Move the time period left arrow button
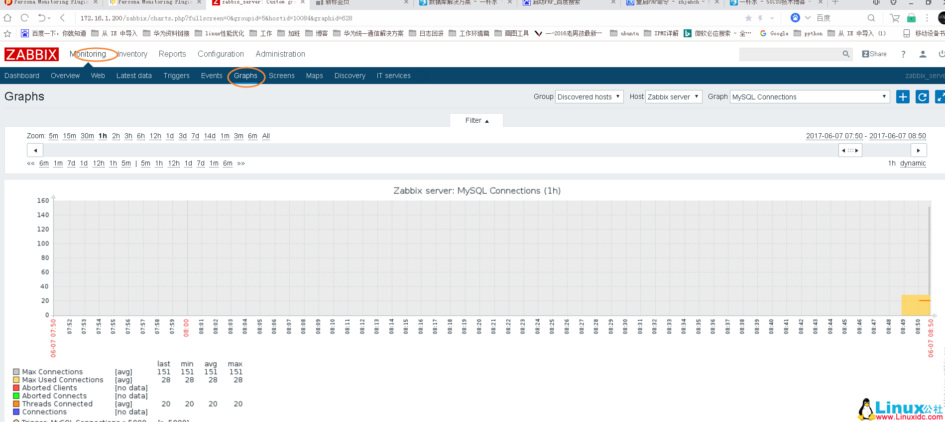945x422 pixels. coord(35,150)
